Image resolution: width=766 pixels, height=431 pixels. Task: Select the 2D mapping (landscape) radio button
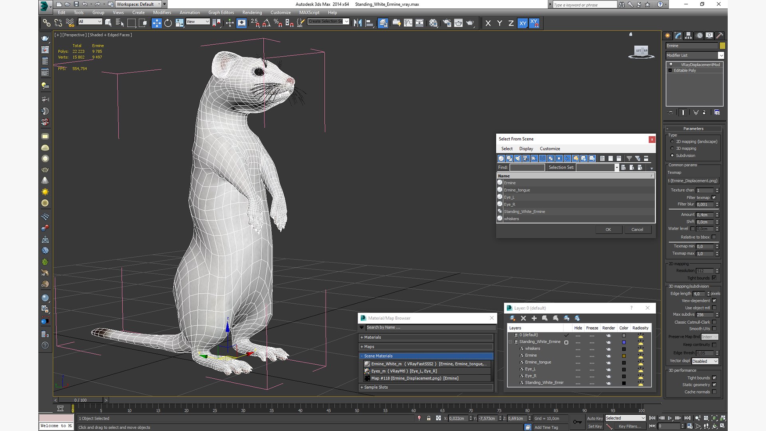[x=672, y=142]
